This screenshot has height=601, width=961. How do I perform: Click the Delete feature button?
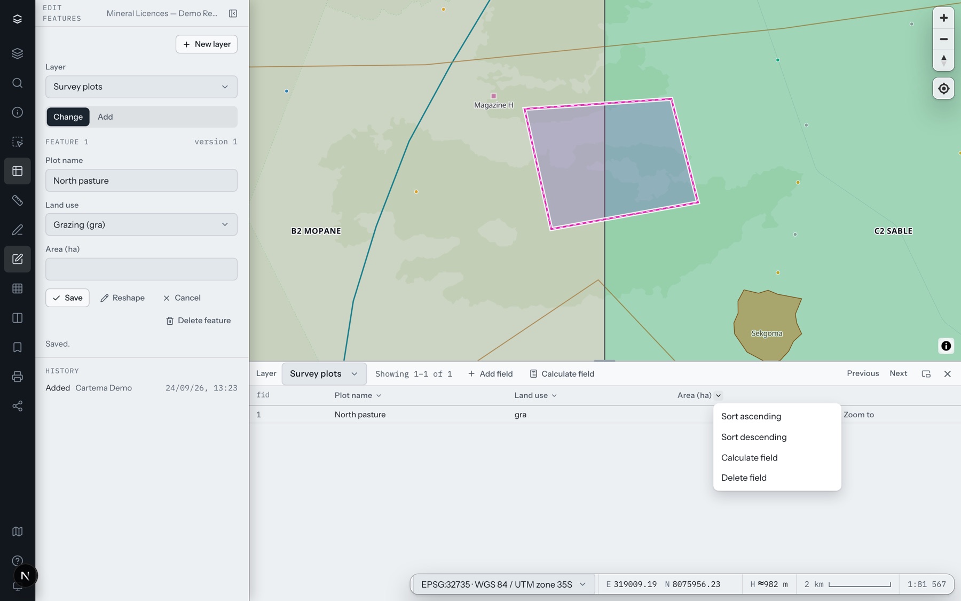pyautogui.click(x=198, y=321)
